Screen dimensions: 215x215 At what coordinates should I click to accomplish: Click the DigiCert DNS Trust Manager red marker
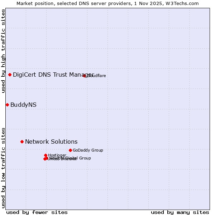[10, 75]
